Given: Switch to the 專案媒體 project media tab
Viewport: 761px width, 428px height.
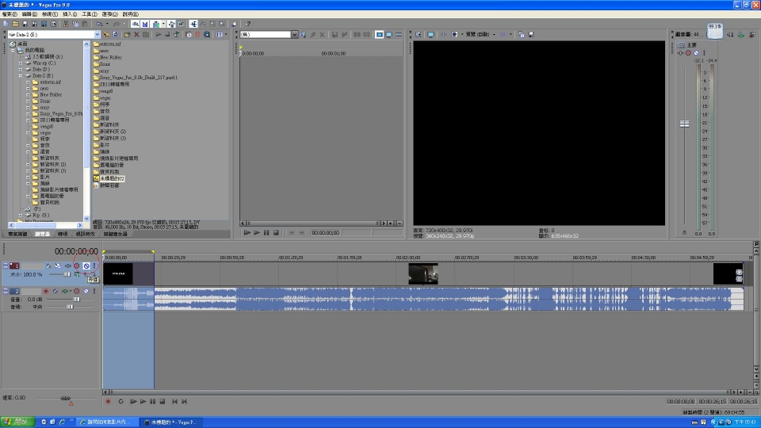Looking at the screenshot, I should (17, 234).
